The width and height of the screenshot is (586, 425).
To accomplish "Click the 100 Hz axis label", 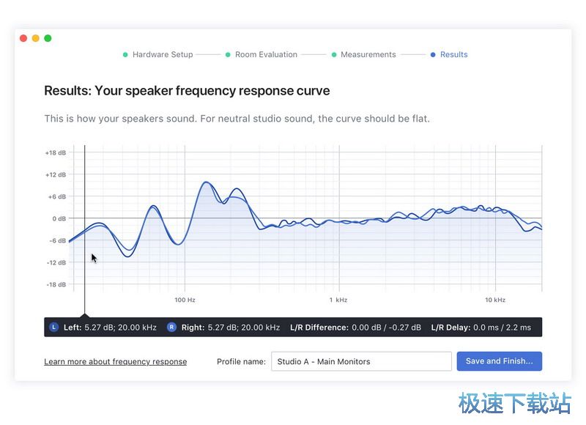I will 185,300.
